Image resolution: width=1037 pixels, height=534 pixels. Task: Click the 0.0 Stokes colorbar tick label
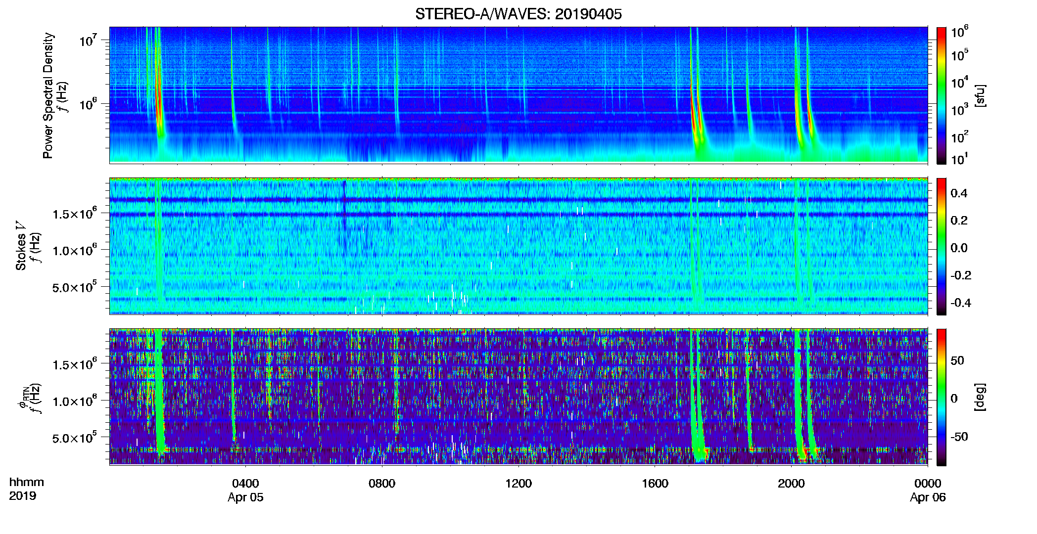[959, 248]
